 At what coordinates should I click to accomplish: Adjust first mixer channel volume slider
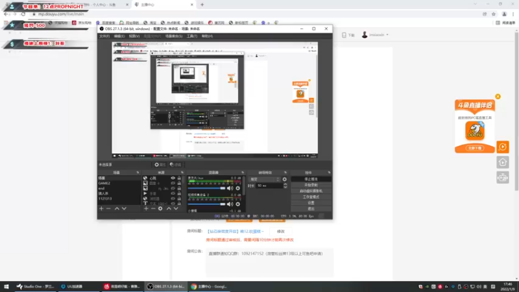coord(207,188)
